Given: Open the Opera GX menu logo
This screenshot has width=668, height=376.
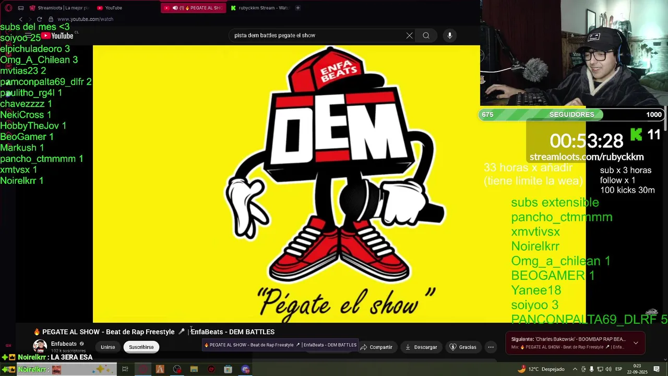Looking at the screenshot, I should 8,8.
